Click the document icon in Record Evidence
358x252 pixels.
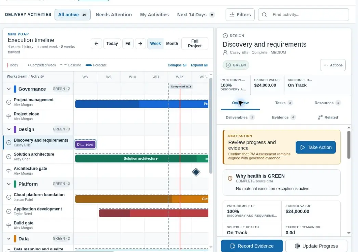233,246
